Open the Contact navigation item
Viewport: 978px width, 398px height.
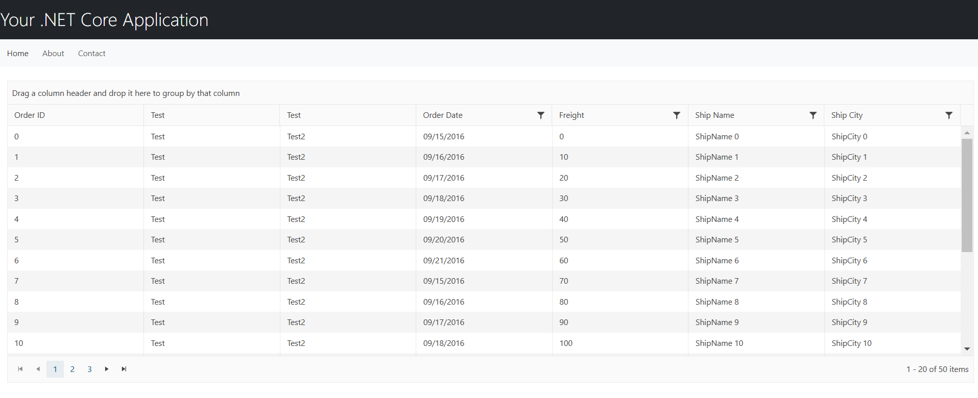click(x=92, y=53)
